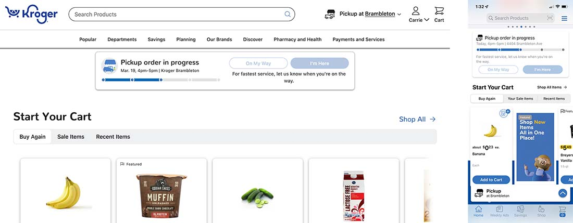Open the mobile hamburger menu icon
The image size is (573, 223).
click(x=564, y=18)
